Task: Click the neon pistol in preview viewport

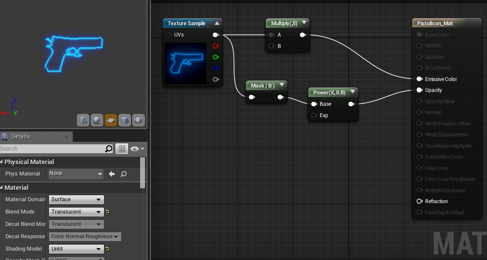Action: (x=73, y=53)
